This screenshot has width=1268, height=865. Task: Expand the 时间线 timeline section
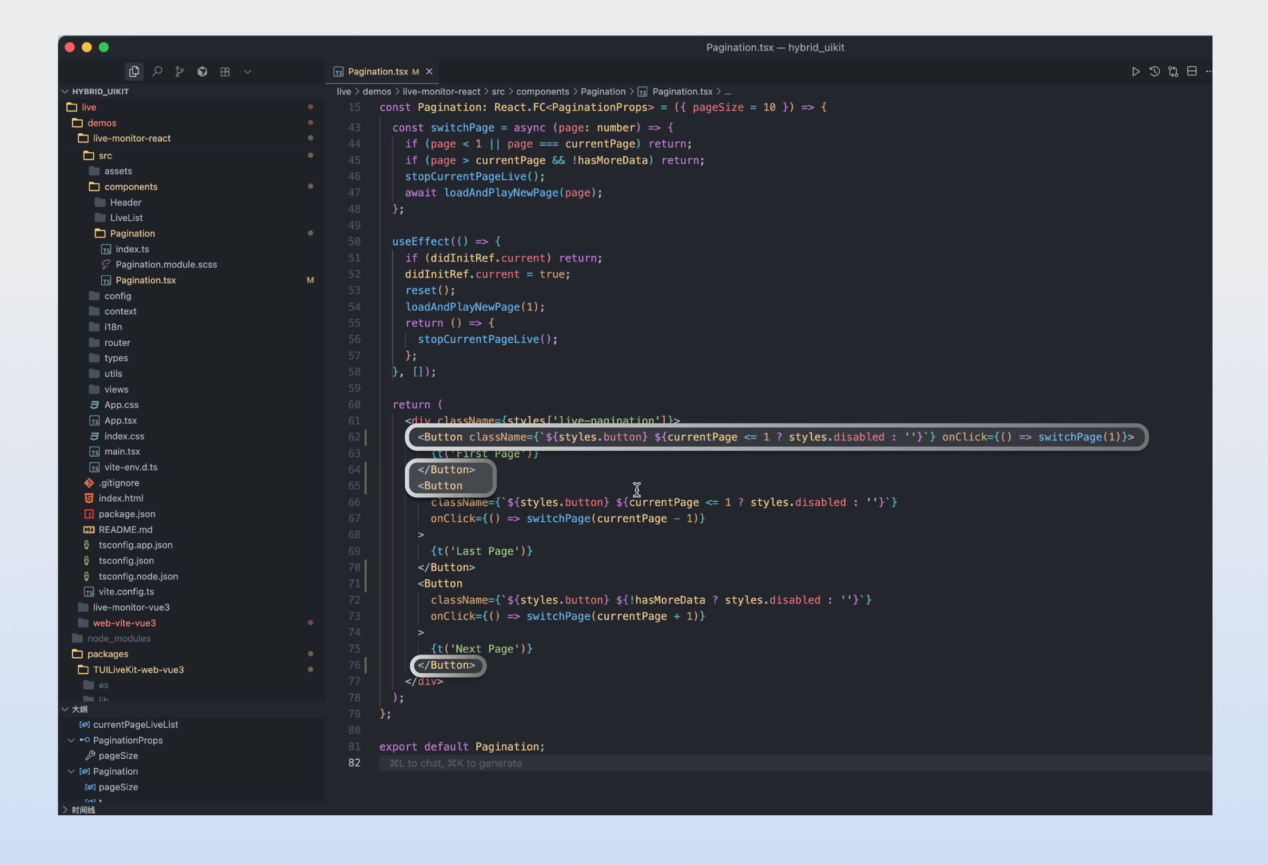coord(65,809)
